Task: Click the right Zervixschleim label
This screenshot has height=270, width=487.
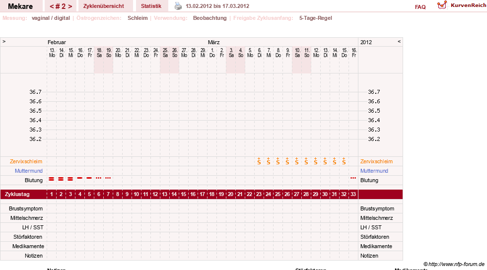Action: pyautogui.click(x=376, y=161)
